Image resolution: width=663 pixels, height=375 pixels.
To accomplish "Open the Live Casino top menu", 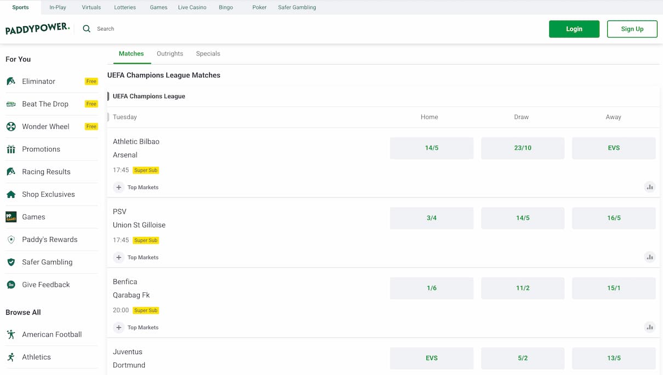I will tap(192, 7).
